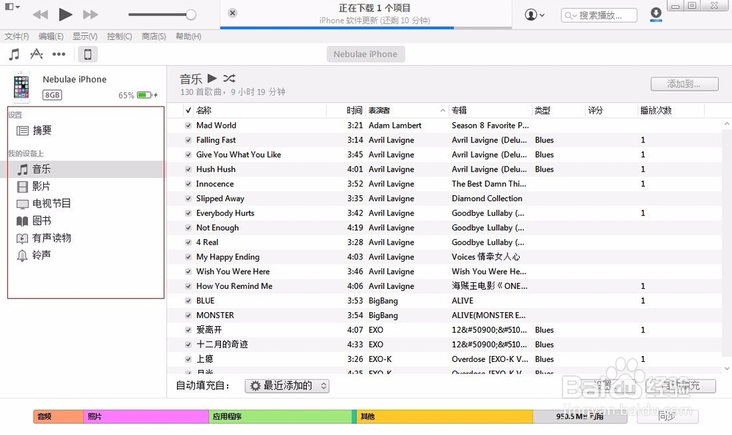
Task: Open the 帮助(H) menu
Action: (189, 37)
